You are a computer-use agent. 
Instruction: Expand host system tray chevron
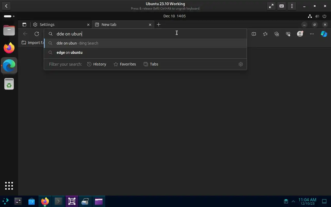click(293, 201)
